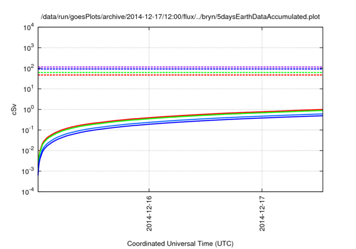Click the cSv y-axis label
356x249 pixels.
[14, 109]
